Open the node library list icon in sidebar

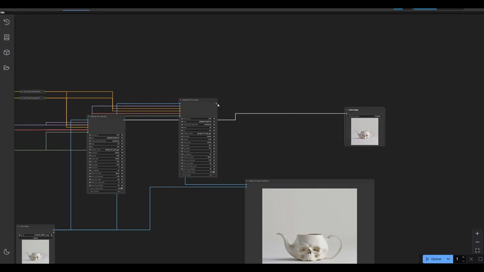point(6,37)
